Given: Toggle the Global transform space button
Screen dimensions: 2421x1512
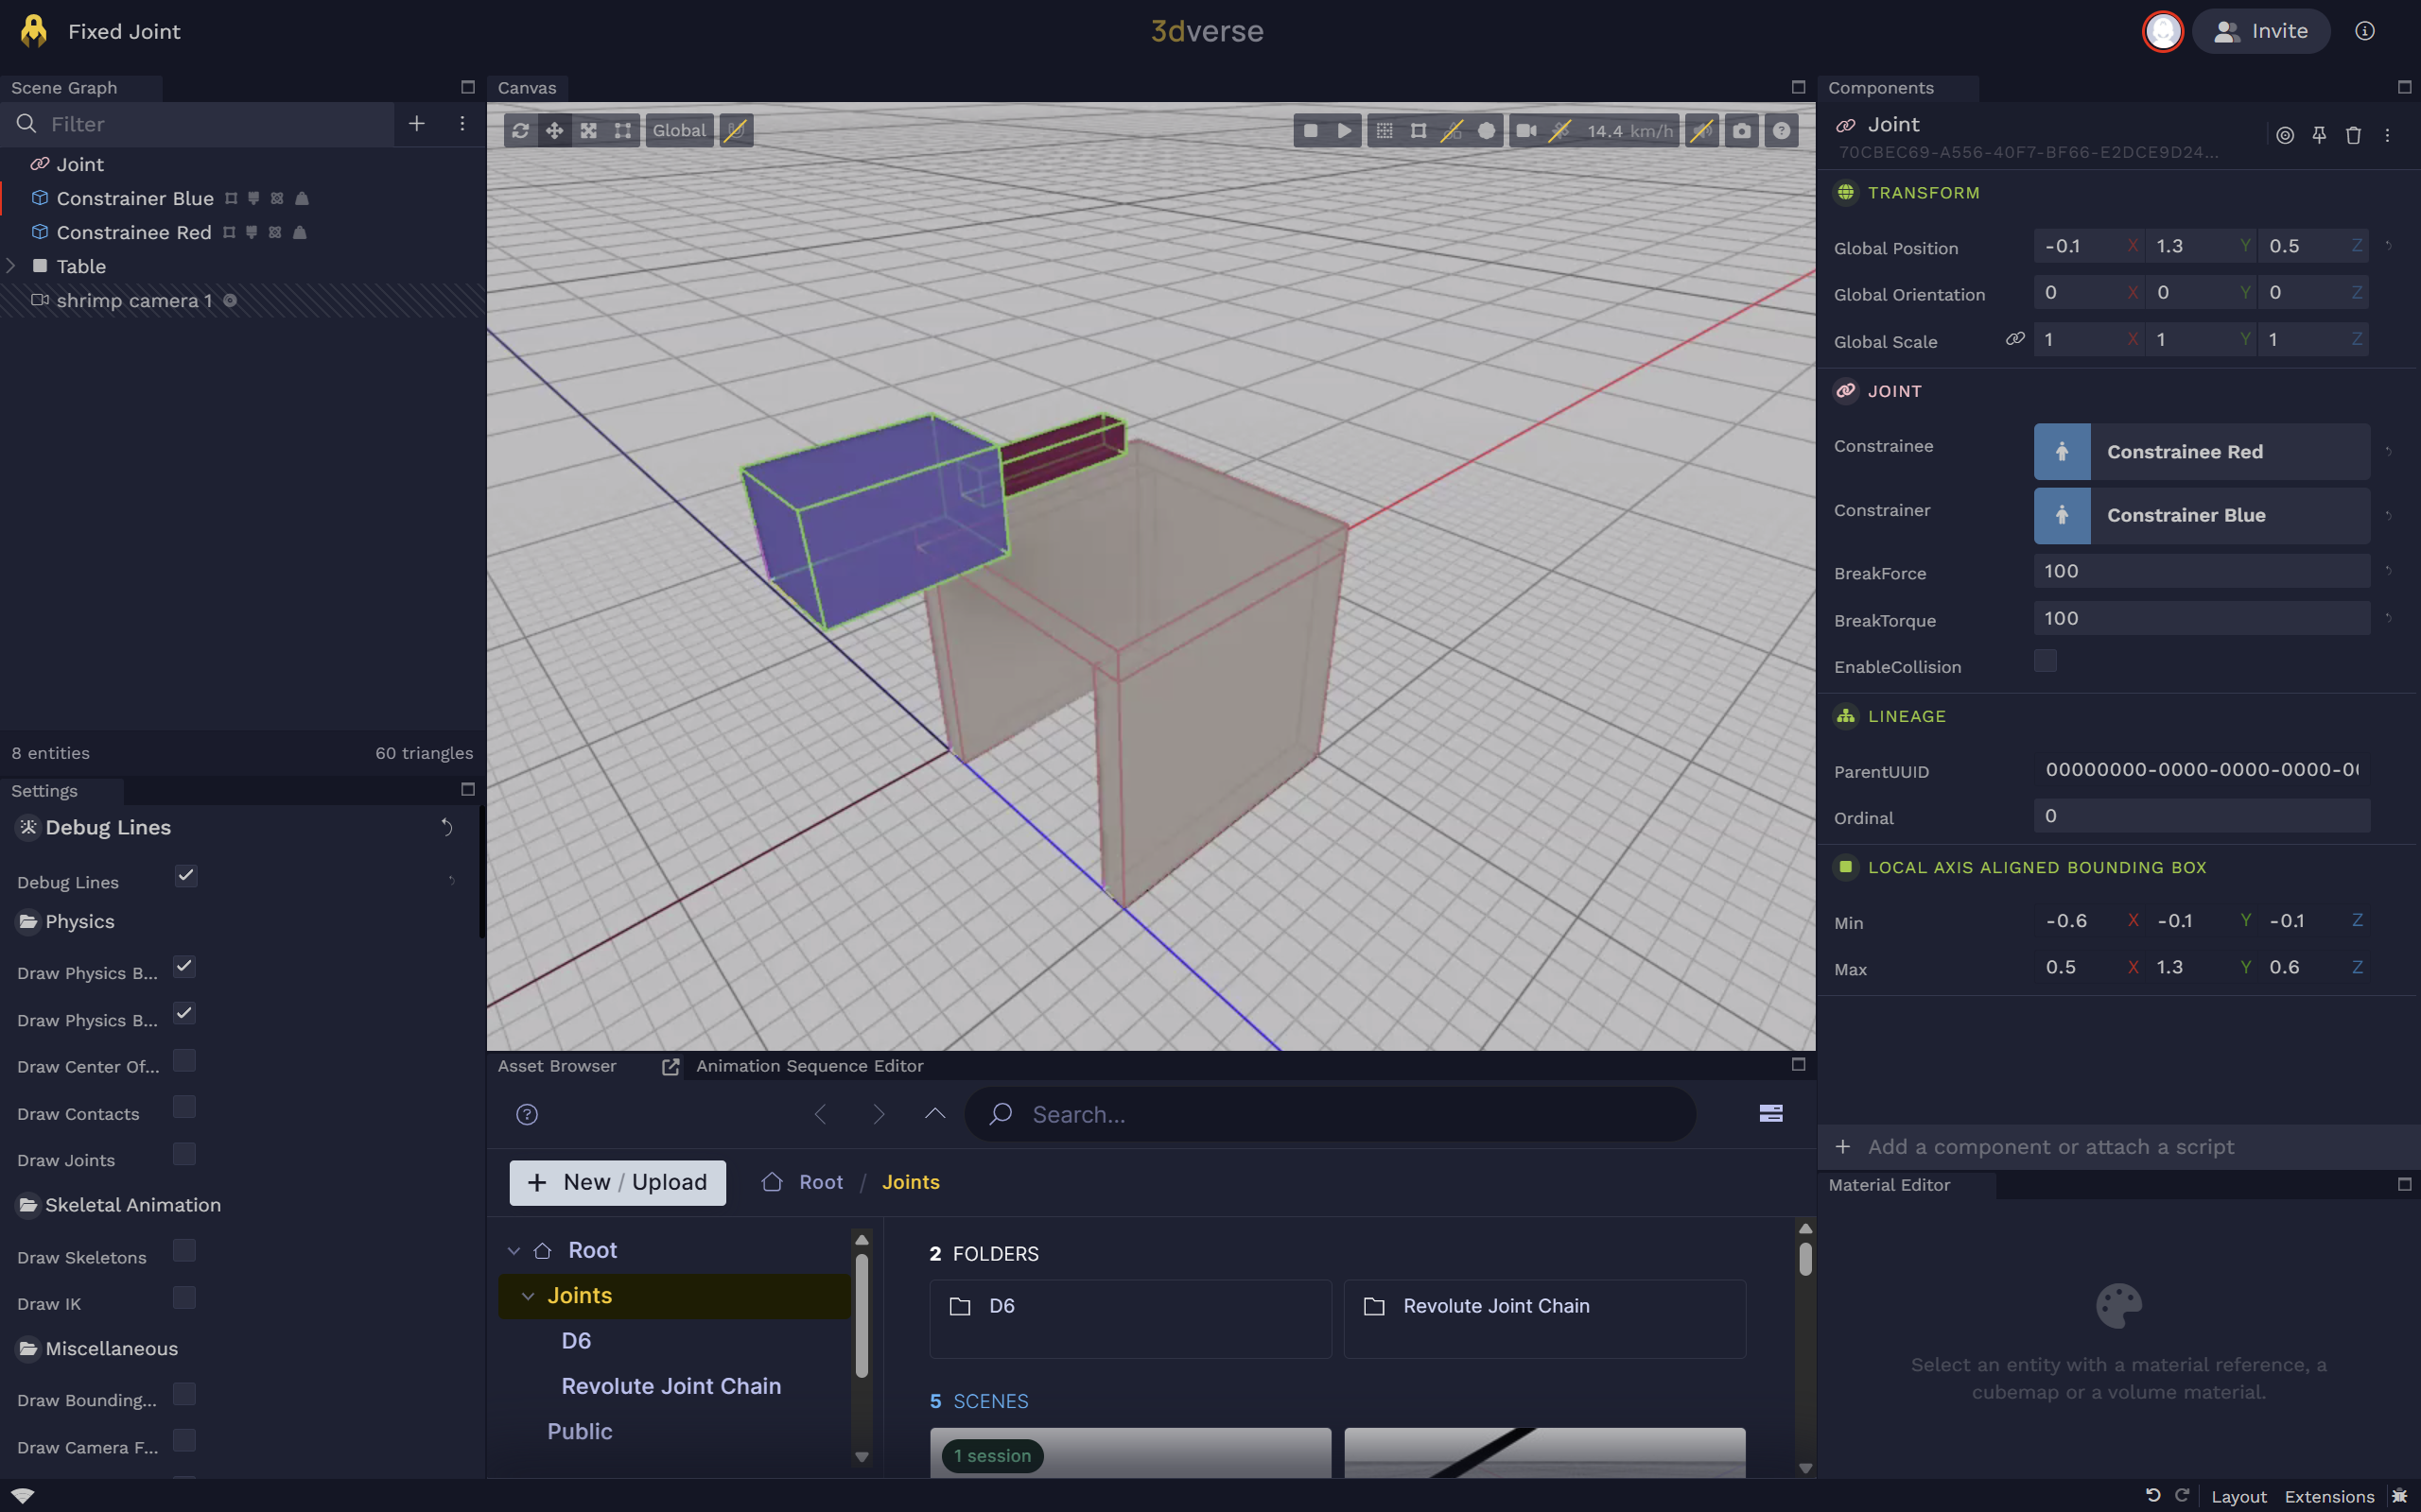Looking at the screenshot, I should 679,130.
